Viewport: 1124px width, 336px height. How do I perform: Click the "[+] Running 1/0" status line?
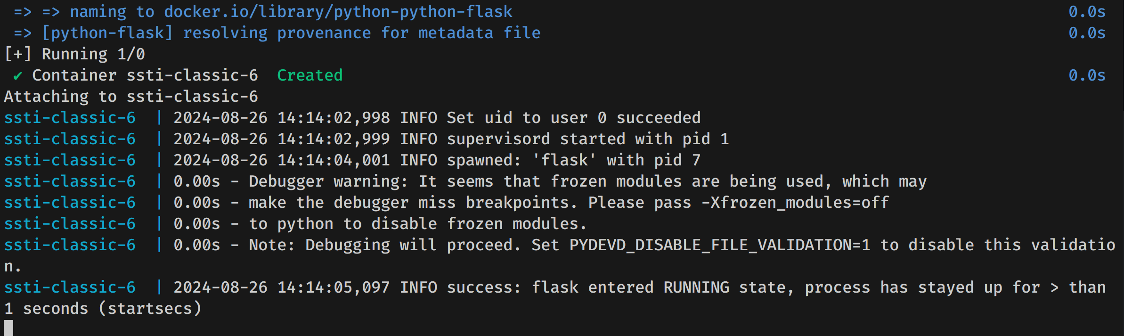click(74, 54)
